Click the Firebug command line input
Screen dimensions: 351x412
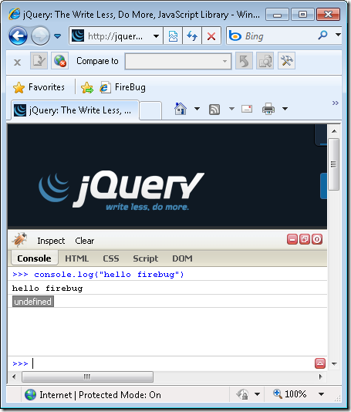pos(172,363)
